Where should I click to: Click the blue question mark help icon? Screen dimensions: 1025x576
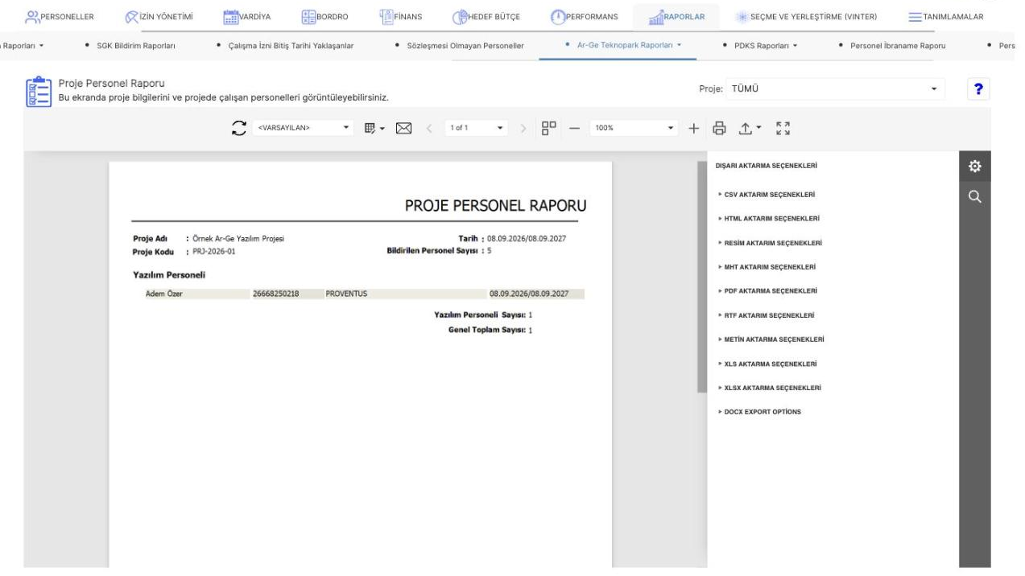pos(980,89)
